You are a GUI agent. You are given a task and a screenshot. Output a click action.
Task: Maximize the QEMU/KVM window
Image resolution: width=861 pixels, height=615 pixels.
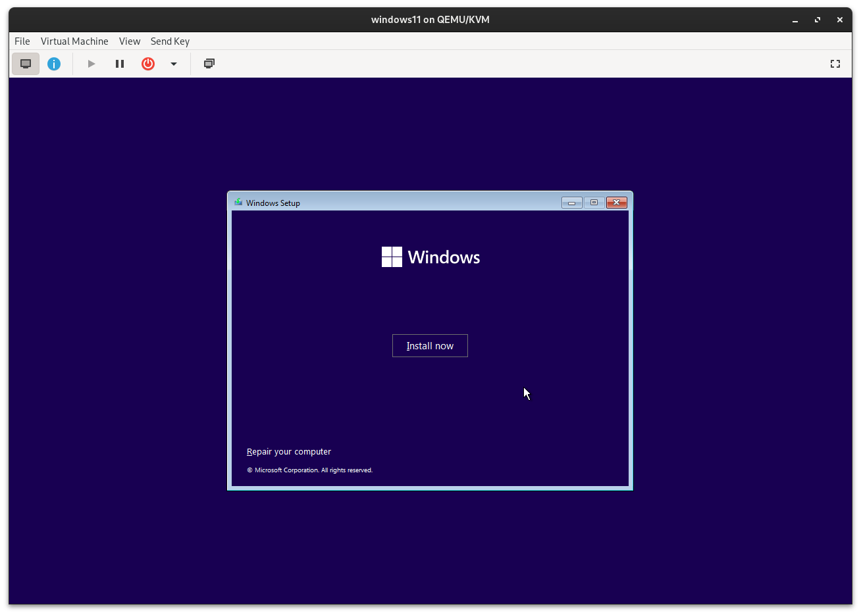pos(818,20)
